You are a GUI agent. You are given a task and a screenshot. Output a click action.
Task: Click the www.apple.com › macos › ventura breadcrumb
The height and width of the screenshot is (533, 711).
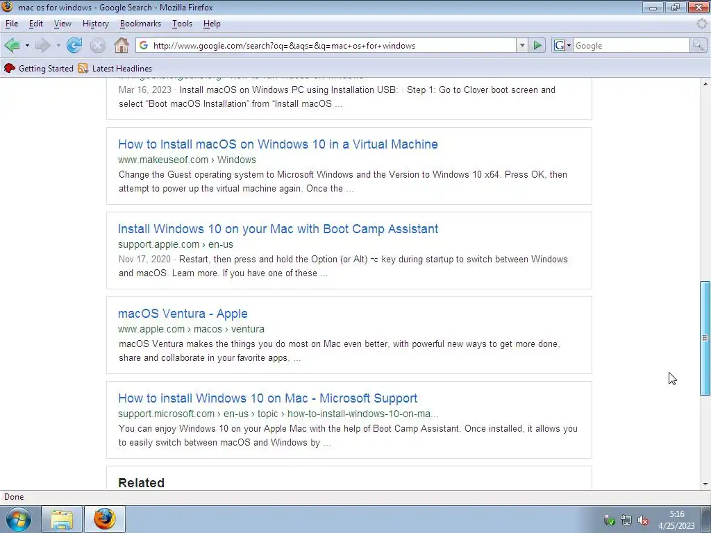point(191,329)
